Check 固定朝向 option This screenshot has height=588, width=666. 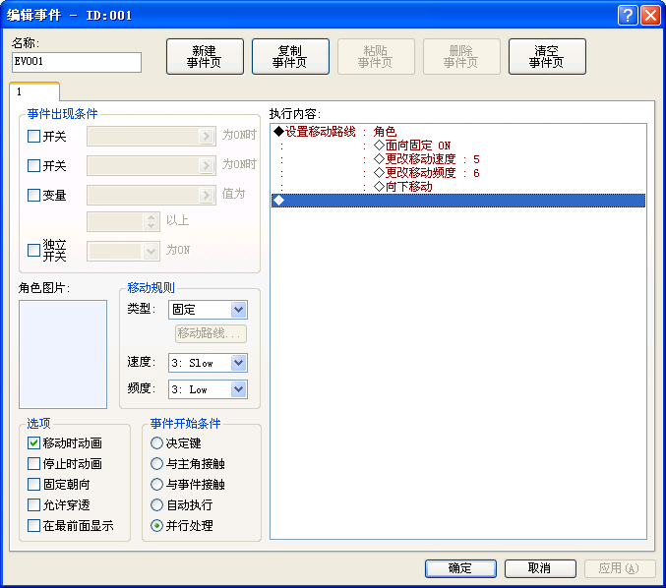click(33, 485)
